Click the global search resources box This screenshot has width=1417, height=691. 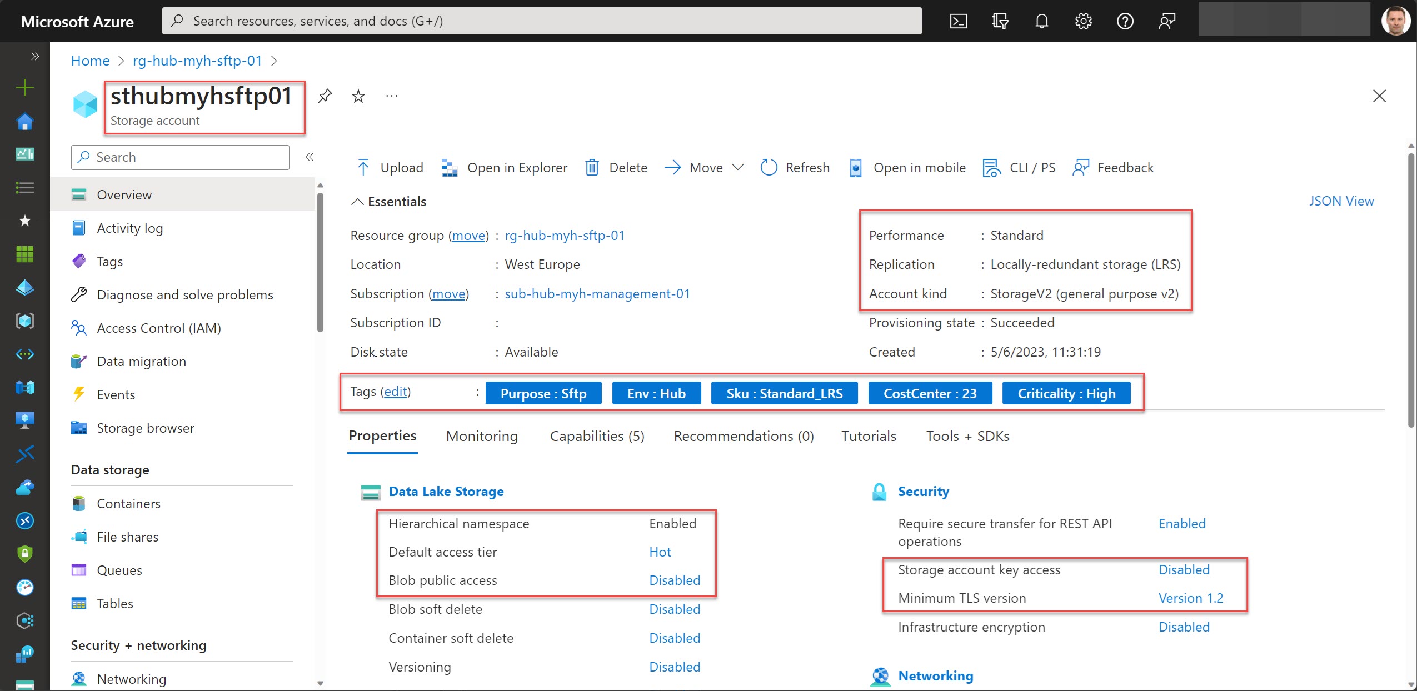point(542,21)
